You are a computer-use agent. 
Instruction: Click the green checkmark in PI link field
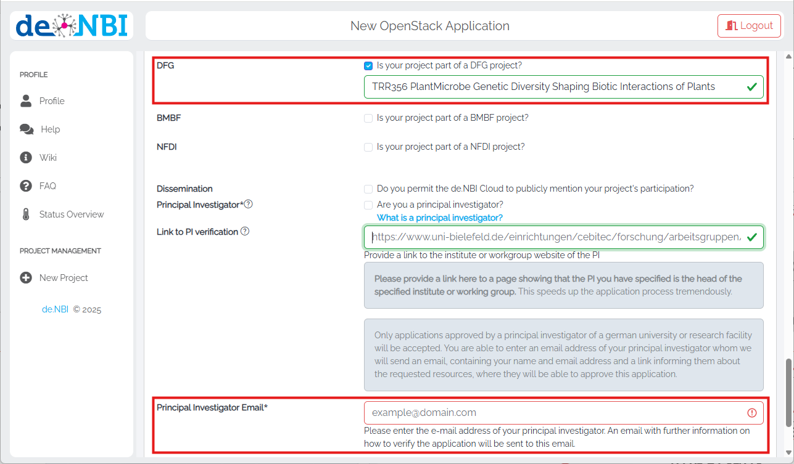click(x=751, y=237)
